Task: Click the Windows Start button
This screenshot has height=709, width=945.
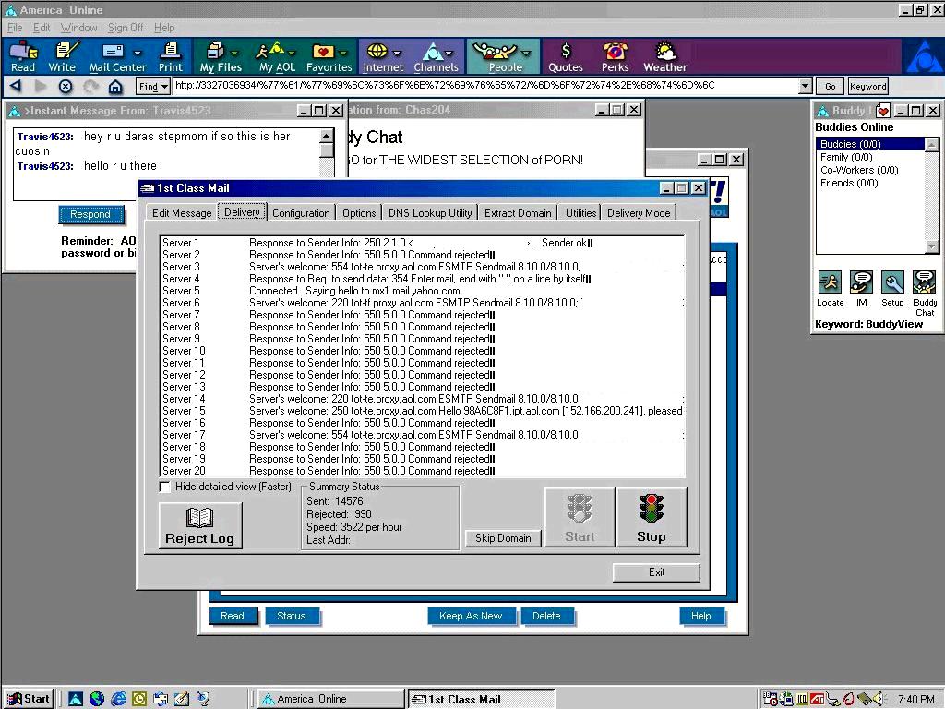Action: coord(29,699)
